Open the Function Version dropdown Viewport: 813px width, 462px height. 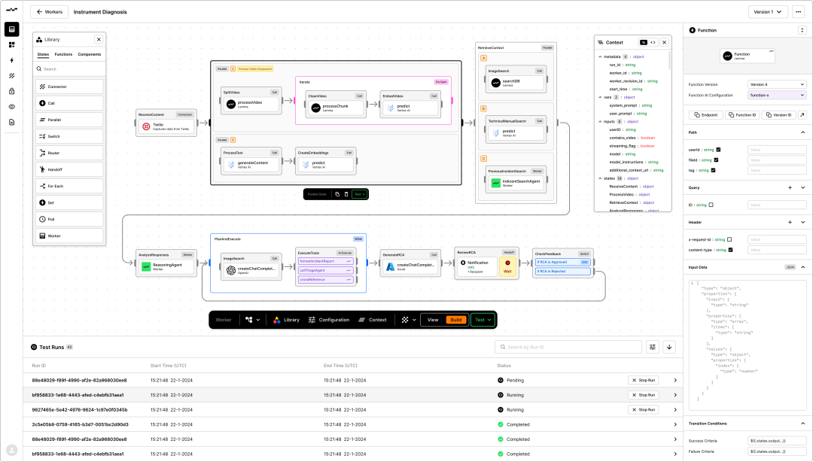pyautogui.click(x=778, y=84)
